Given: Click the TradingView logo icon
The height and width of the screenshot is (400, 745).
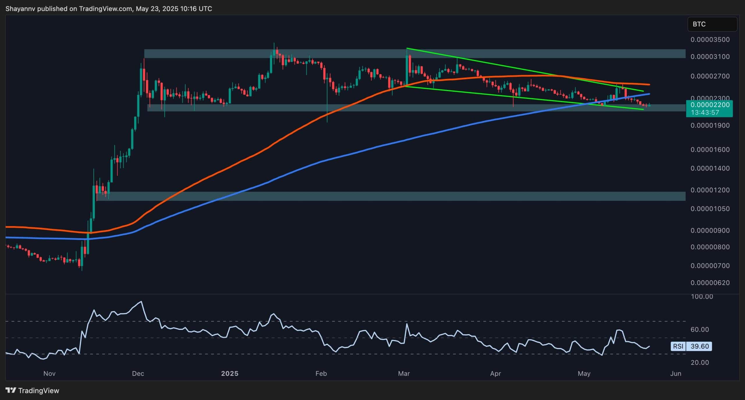Looking at the screenshot, I should (11, 390).
